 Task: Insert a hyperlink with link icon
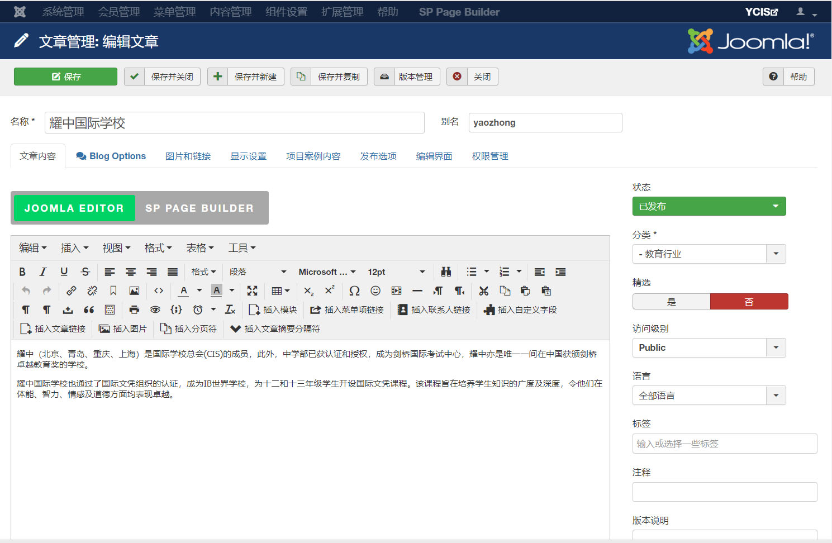tap(72, 291)
